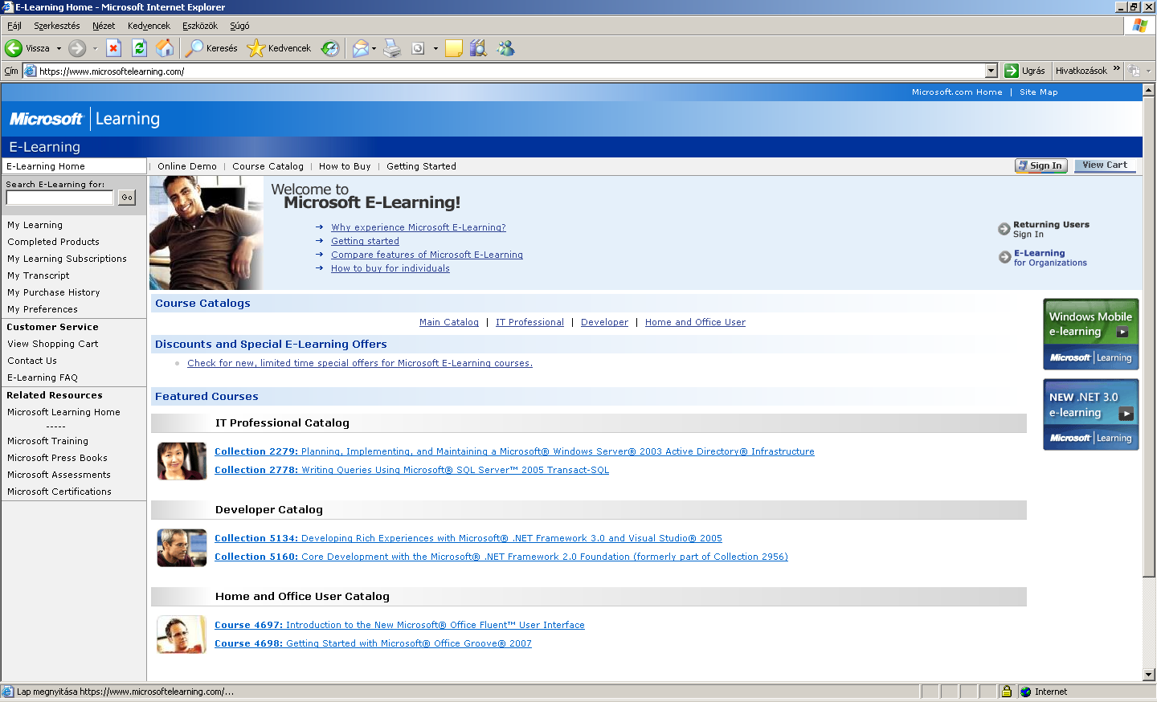Open the Microsoft Press Books link
The image size is (1157, 702).
(57, 458)
